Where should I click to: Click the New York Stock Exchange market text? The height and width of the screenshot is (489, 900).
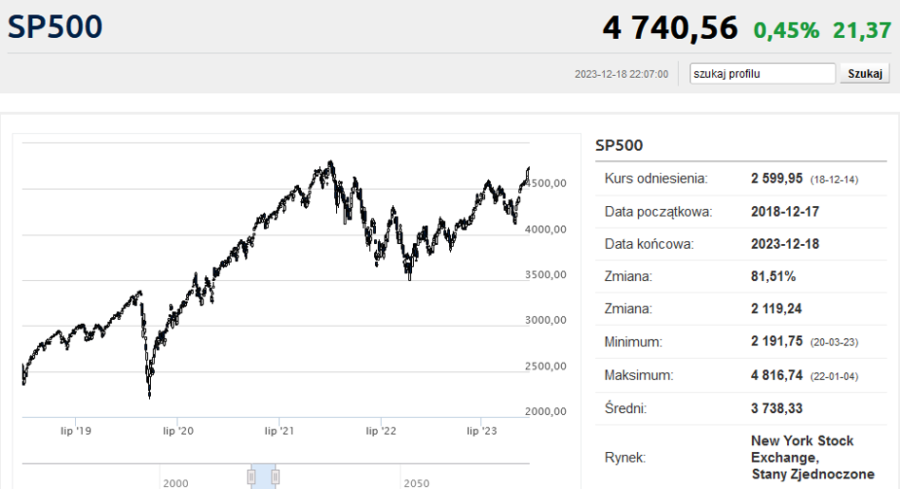click(802, 457)
